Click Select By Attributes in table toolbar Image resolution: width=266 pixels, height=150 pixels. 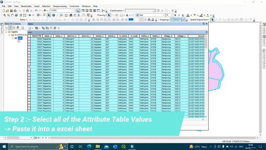point(43,28)
